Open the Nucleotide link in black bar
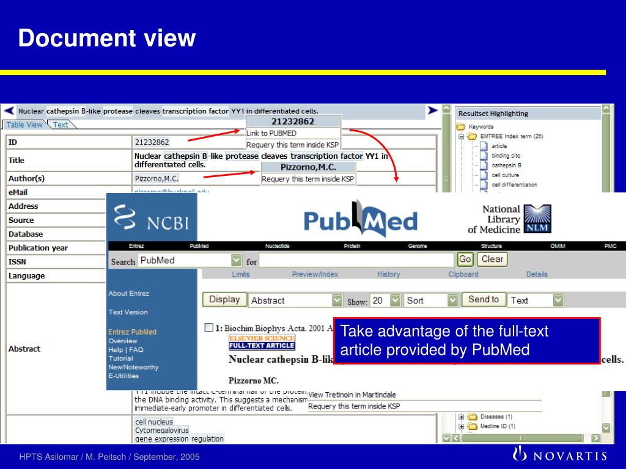The height and width of the screenshot is (469, 626). pyautogui.click(x=277, y=246)
